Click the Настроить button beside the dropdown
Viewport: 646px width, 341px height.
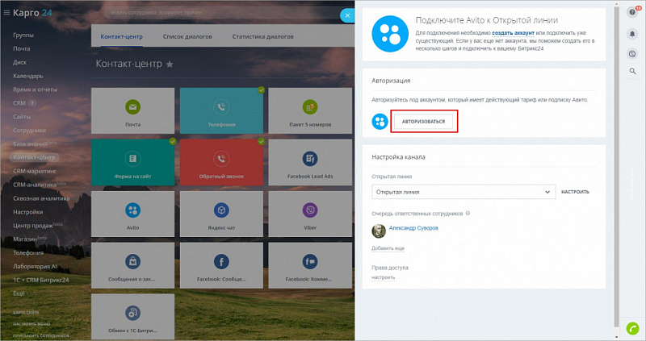pyautogui.click(x=575, y=192)
